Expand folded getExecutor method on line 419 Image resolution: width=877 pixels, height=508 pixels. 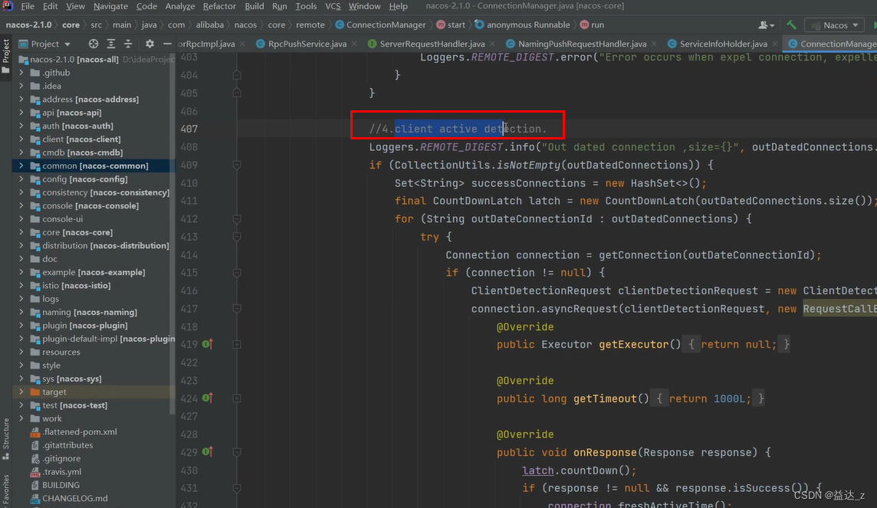coord(237,345)
